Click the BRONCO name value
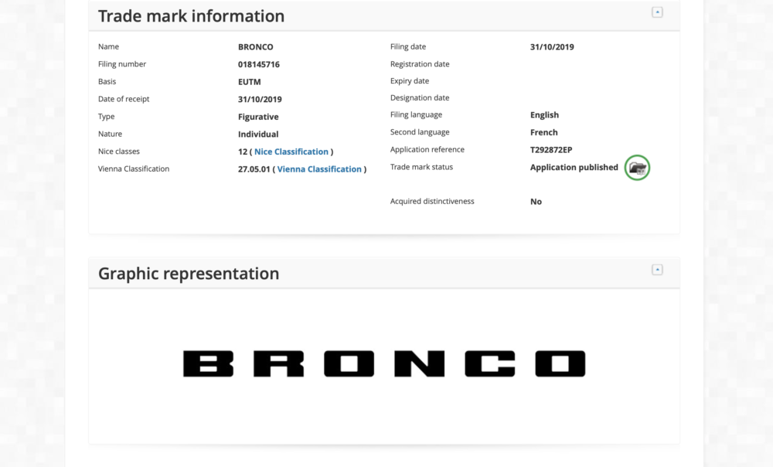This screenshot has width=773, height=467. tap(255, 47)
